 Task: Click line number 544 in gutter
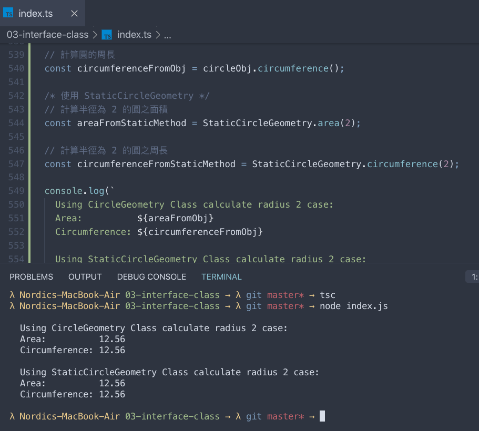16,123
